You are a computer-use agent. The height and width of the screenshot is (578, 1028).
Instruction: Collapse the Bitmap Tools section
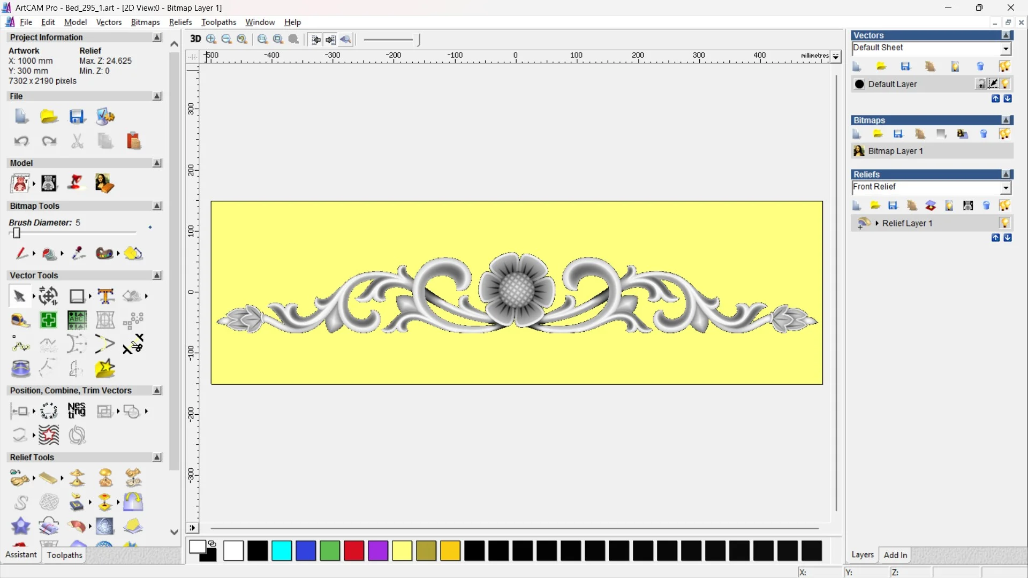tap(157, 206)
